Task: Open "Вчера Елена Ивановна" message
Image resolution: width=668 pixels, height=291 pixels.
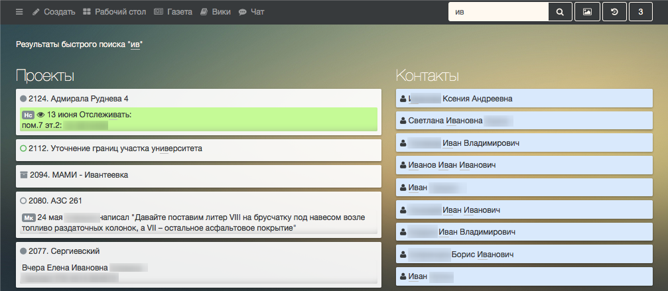Action: [x=198, y=272]
